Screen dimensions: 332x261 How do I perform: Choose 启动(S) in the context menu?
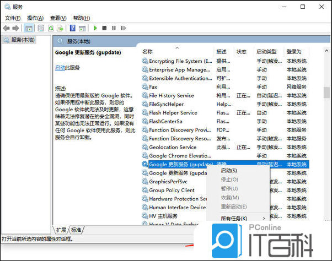tap(229, 171)
